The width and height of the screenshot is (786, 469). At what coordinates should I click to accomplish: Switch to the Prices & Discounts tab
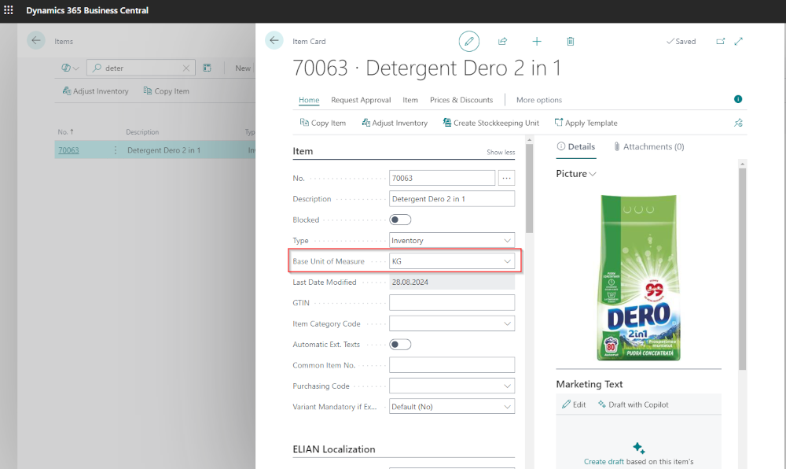coord(461,100)
